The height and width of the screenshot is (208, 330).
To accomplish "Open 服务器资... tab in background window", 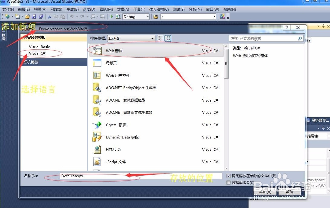I will tap(318, 120).
